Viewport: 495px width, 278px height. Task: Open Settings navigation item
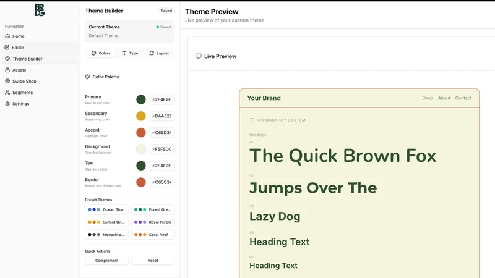(40, 104)
